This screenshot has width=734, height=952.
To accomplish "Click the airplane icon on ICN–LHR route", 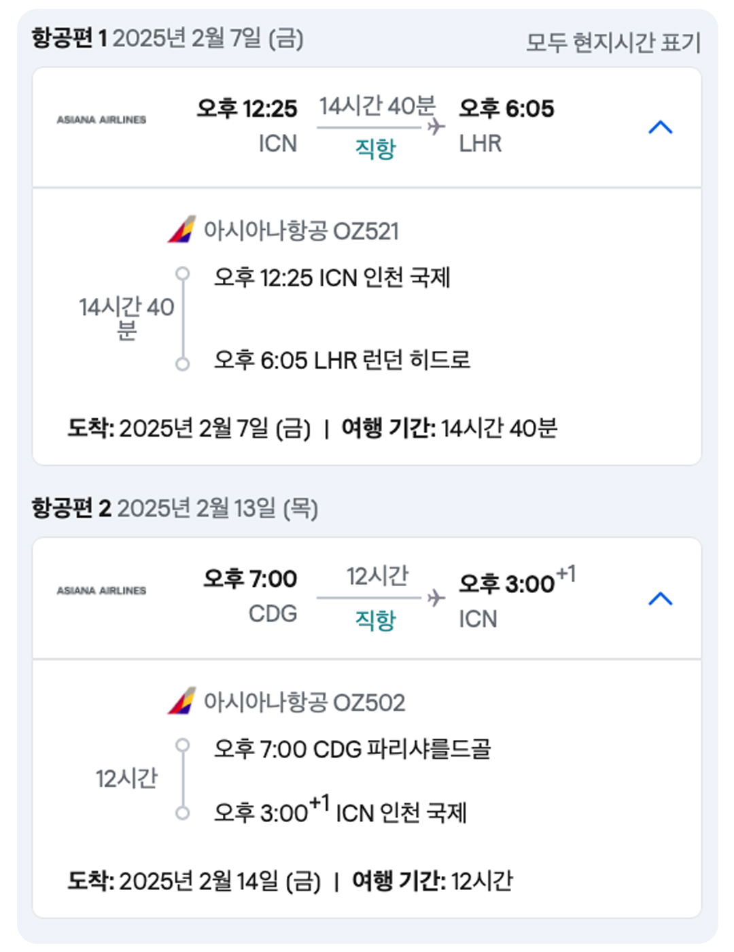I will (x=436, y=126).
